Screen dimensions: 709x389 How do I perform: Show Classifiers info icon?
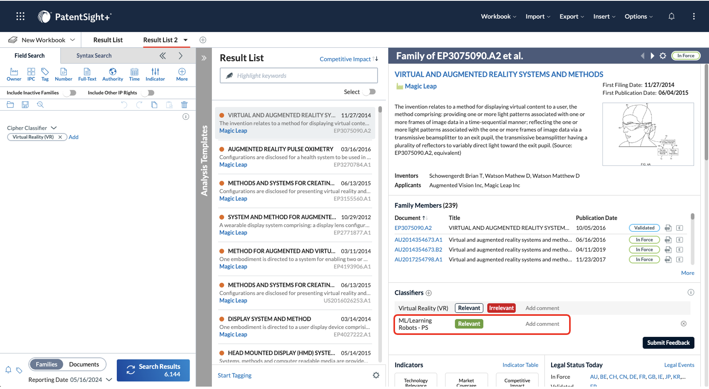coord(691,292)
